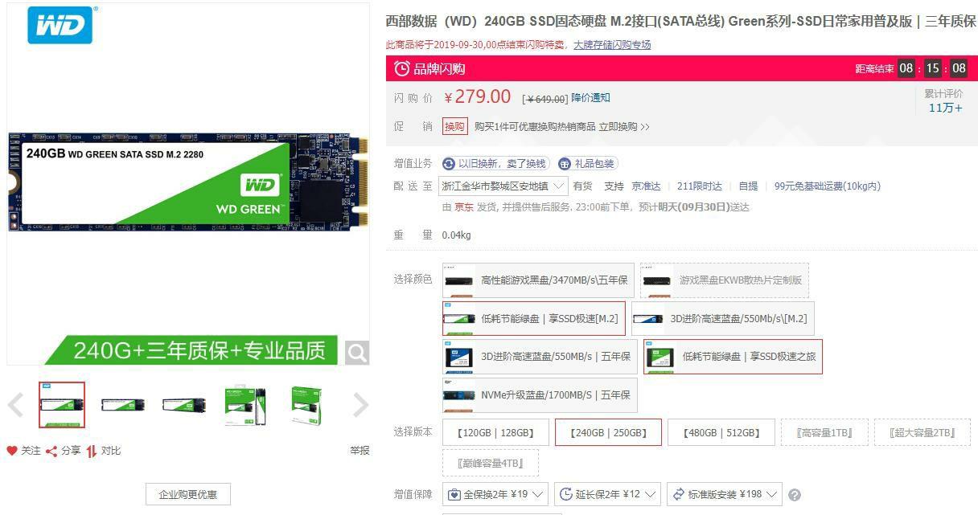This screenshot has width=978, height=515.
Task: Select the NVMe升级蓝盘 1700MB/s option
Action: (539, 394)
